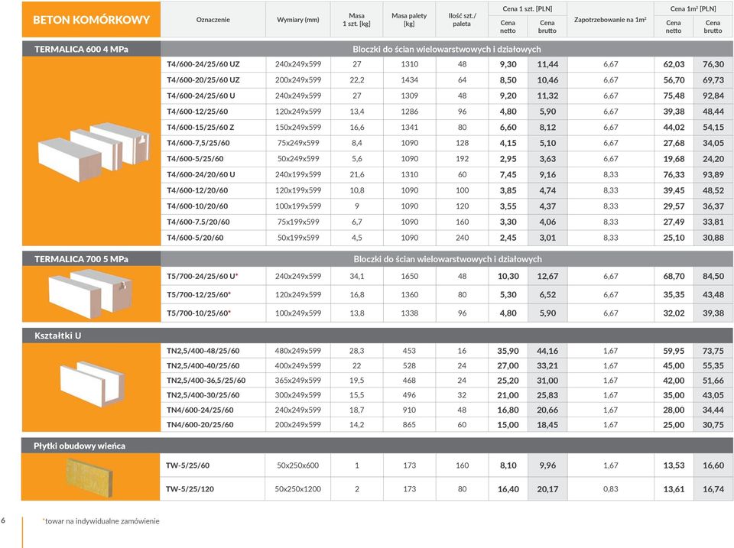Select row TN4/600-24/25/60 designation
The height and width of the screenshot is (548, 734).
(200, 410)
